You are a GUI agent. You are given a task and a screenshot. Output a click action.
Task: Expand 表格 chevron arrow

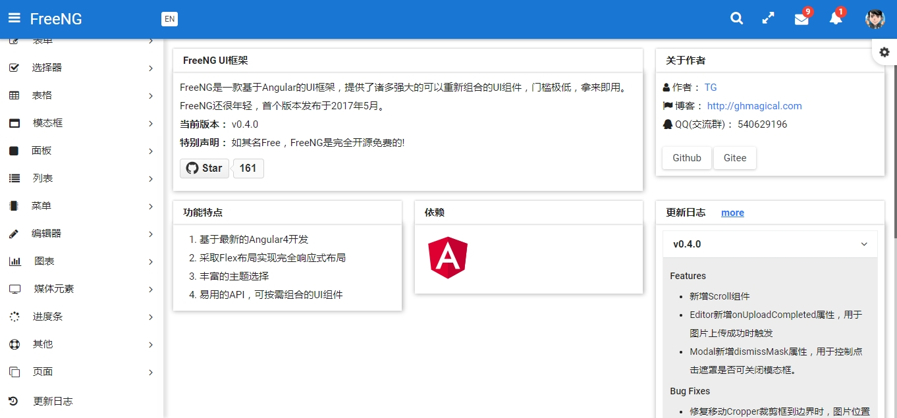click(151, 96)
